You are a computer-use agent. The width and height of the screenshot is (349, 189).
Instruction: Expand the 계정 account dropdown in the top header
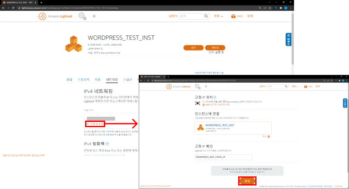(x=219, y=16)
